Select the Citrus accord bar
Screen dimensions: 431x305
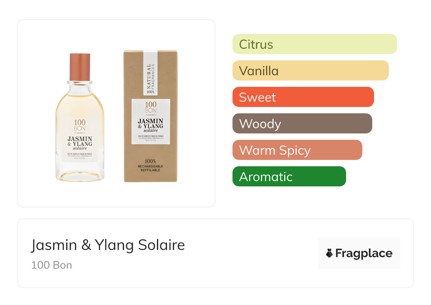[314, 44]
